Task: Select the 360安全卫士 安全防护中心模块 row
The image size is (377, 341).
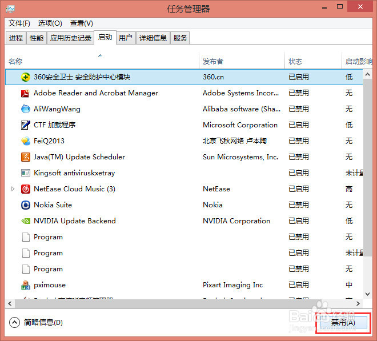Action: [184, 77]
